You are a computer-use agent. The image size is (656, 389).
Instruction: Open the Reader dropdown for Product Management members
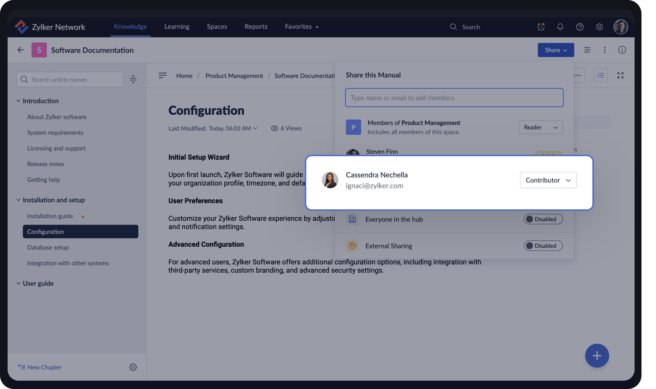tap(541, 127)
